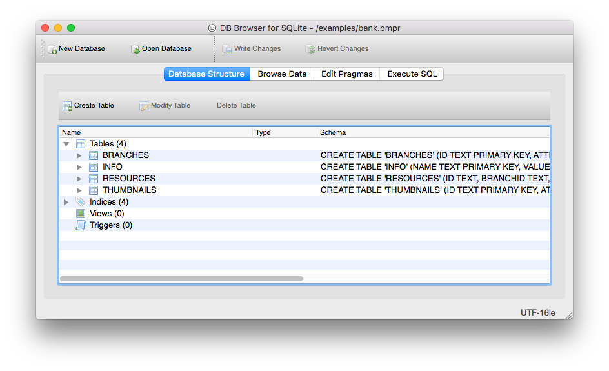Select the Triggers icon in tree

click(x=81, y=225)
